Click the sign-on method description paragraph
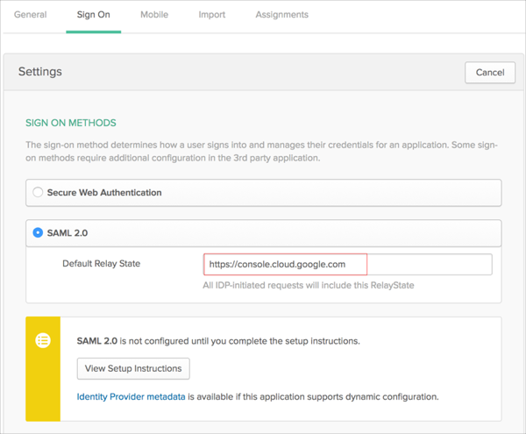 261,151
